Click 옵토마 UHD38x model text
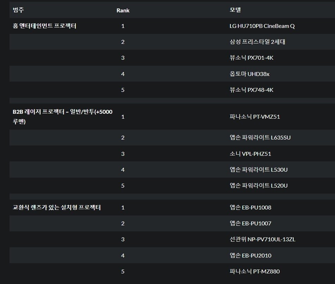This screenshot has height=284, width=335. 249,74
